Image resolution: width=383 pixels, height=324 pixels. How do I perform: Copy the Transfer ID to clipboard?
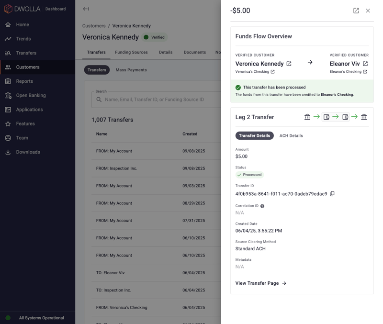pyautogui.click(x=332, y=194)
